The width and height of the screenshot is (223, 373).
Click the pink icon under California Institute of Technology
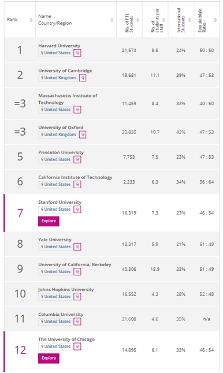tap(77, 184)
